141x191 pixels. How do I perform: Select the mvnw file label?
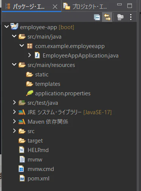point(35,160)
